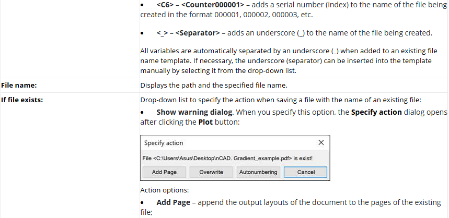Viewport: 449px width, 218px height.
Task: Click the bold <C6> variable text
Action: click(165, 5)
